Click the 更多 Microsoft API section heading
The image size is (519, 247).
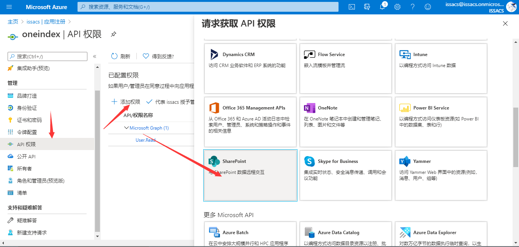point(228,215)
